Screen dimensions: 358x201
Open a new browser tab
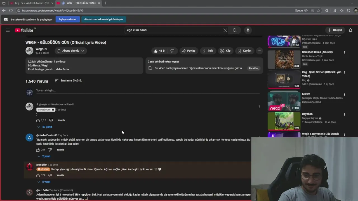[x=105, y=3]
